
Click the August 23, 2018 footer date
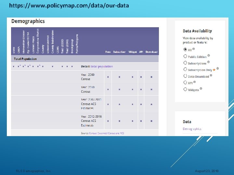click(207, 171)
